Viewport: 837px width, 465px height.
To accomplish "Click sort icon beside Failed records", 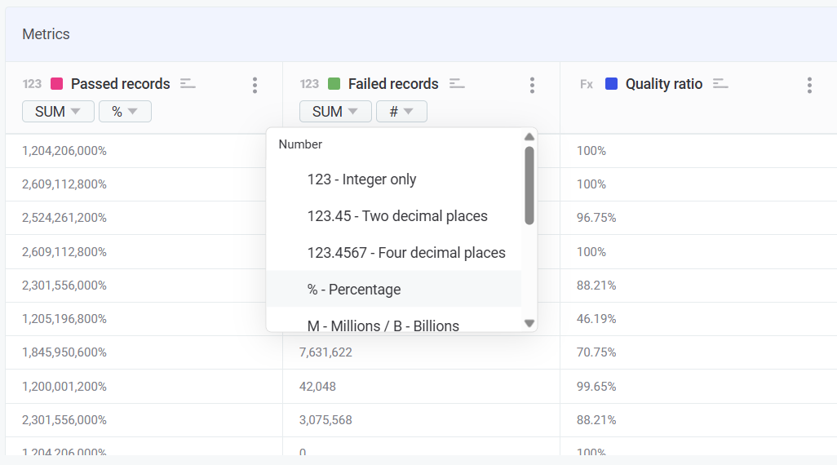I will pos(457,83).
